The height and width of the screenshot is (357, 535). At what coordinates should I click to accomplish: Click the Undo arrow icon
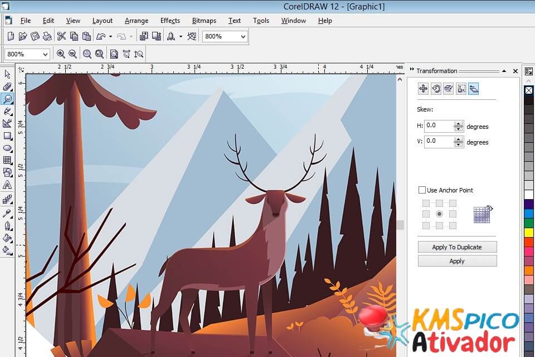(101, 36)
